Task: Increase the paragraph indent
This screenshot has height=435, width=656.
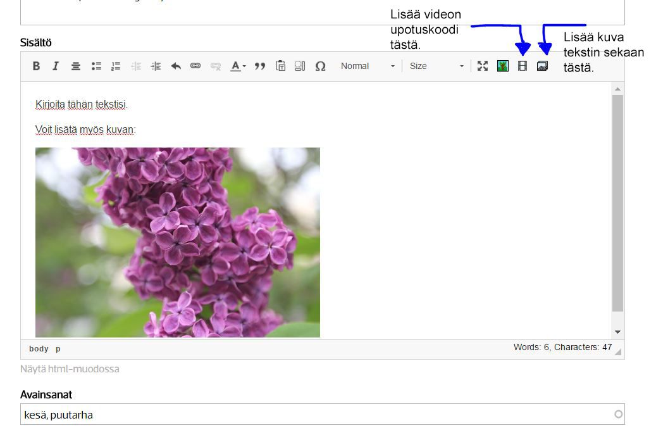Action: tap(156, 66)
